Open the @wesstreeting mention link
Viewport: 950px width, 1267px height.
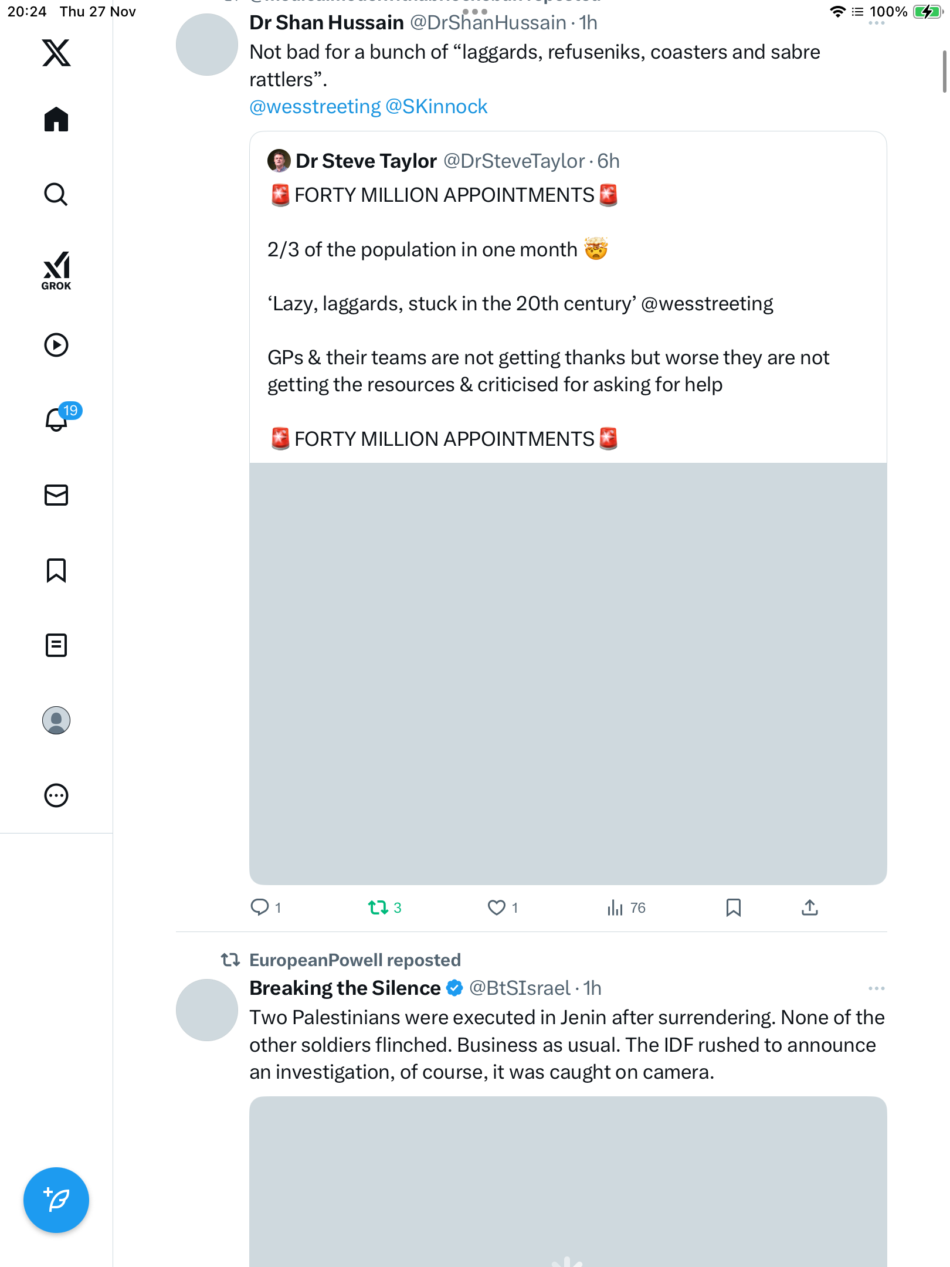(x=315, y=107)
